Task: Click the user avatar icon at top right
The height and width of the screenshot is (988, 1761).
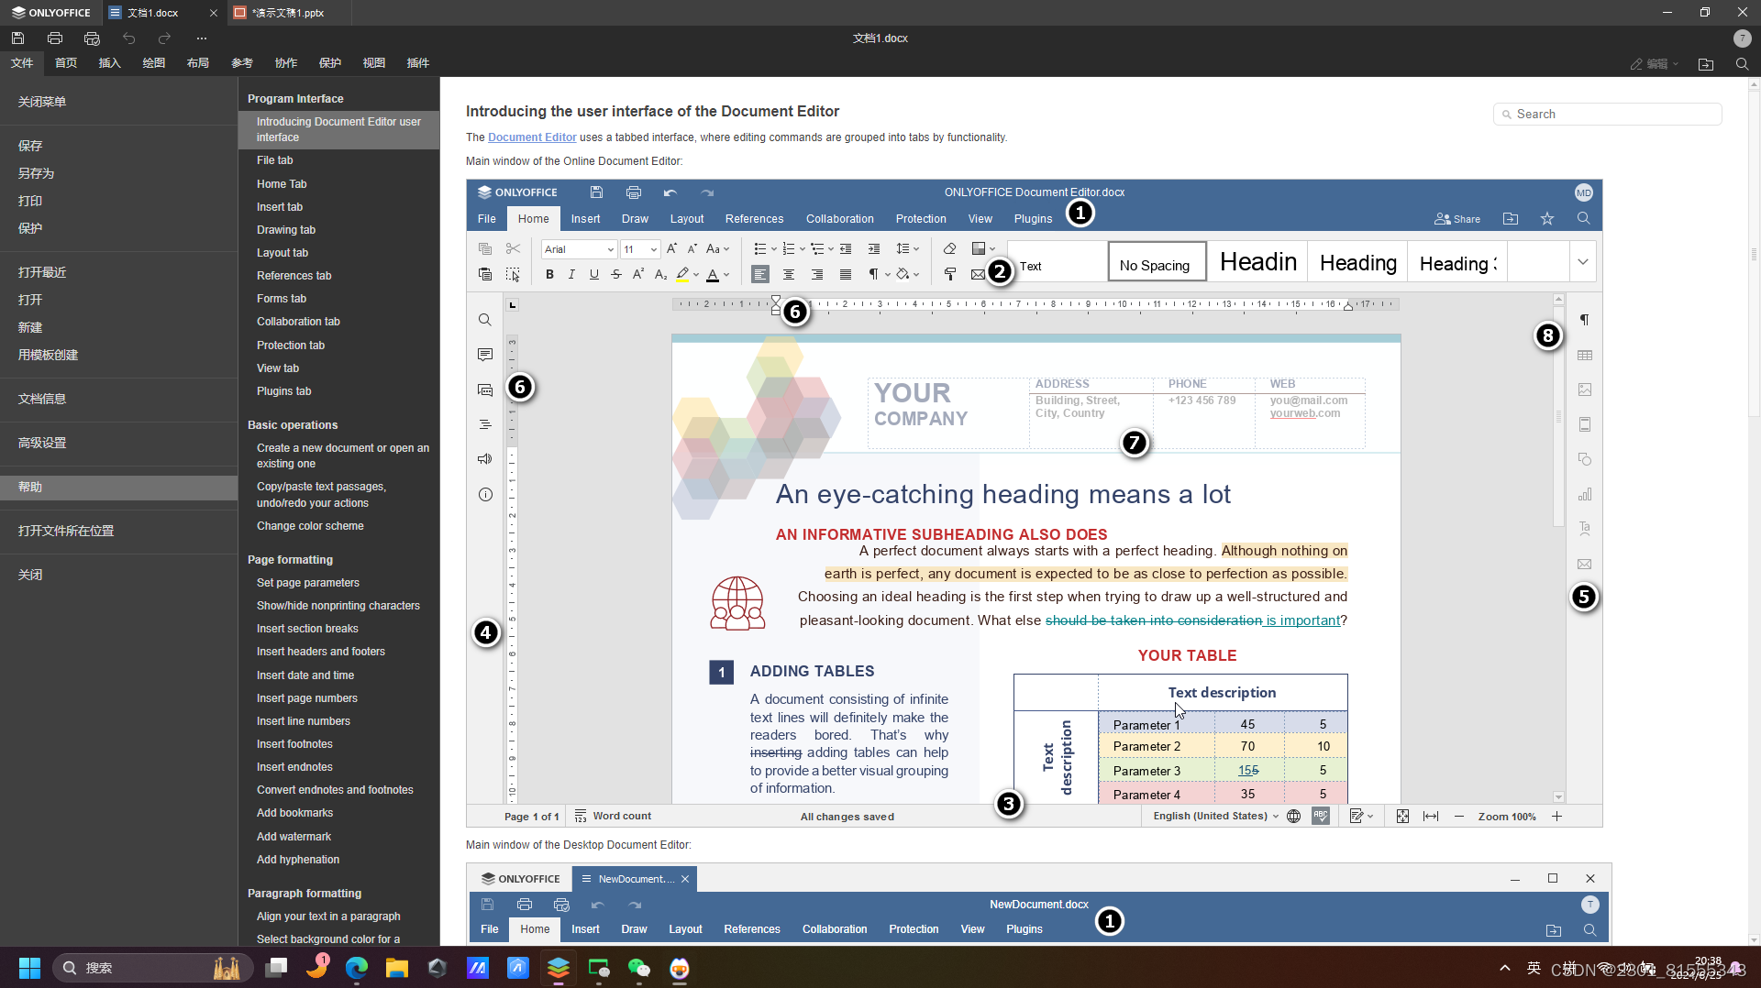Action: (x=1742, y=38)
